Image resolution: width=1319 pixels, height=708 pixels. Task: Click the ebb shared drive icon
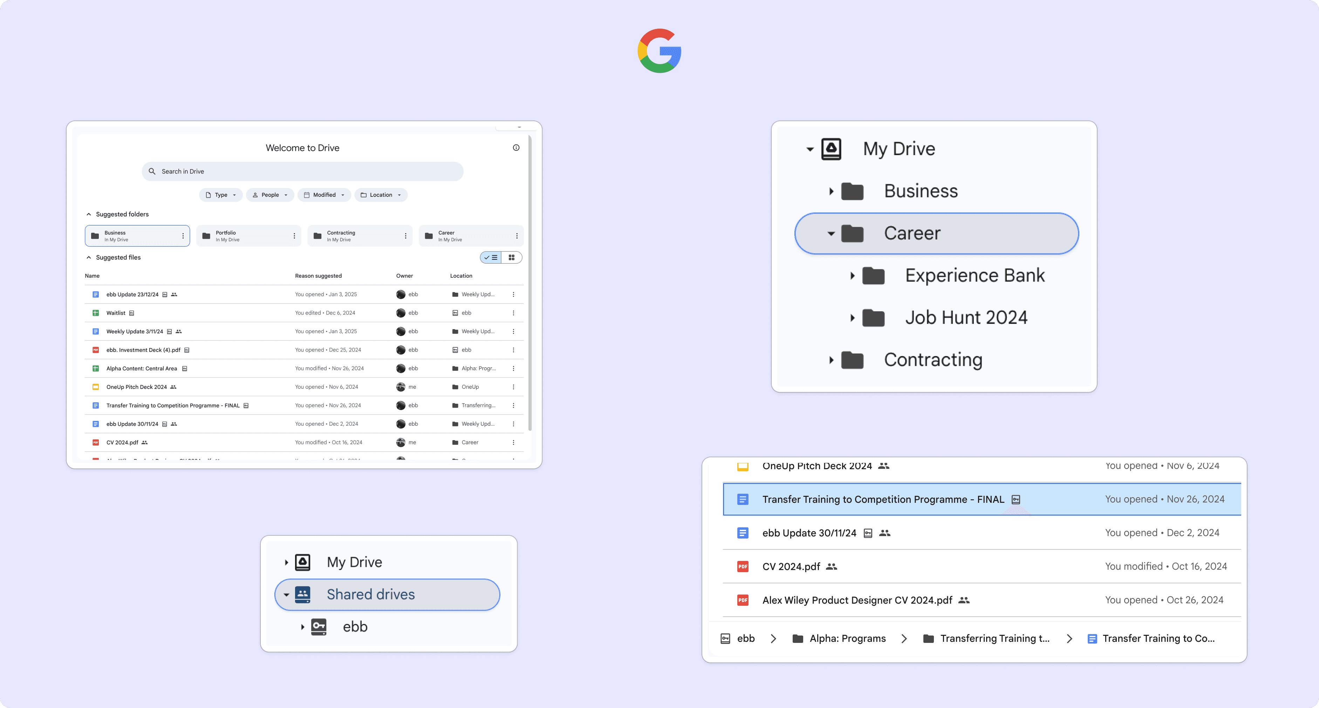pos(319,627)
